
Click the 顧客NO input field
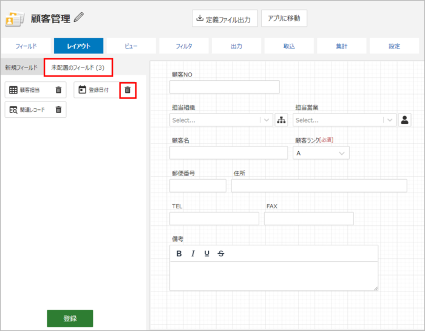(x=225, y=87)
